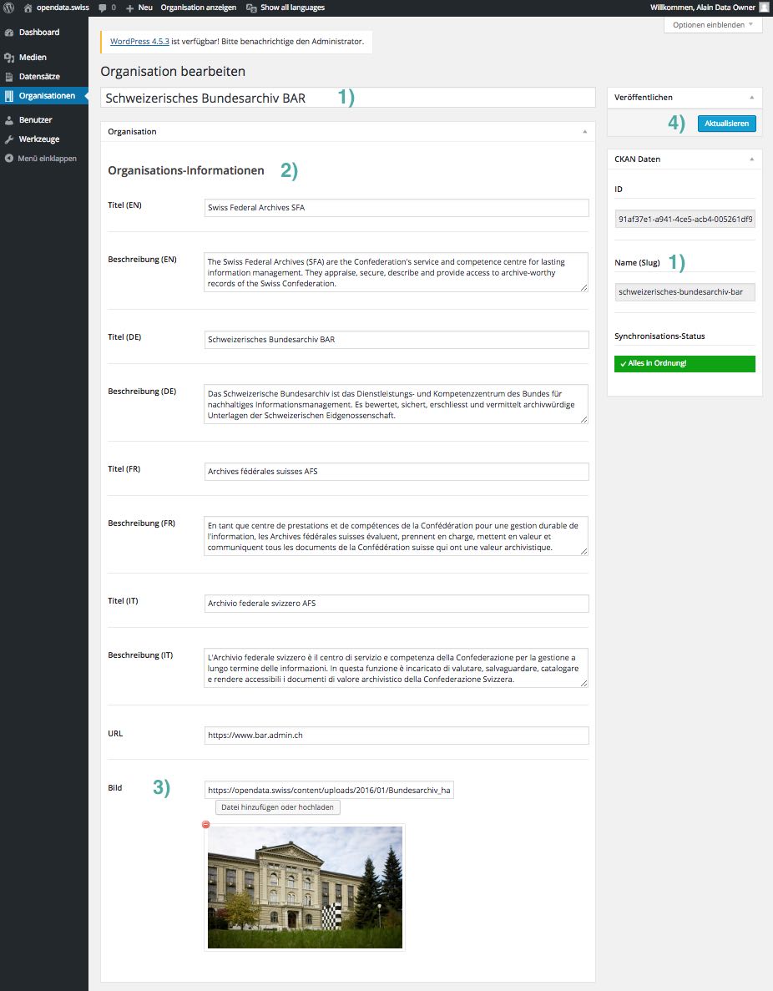Screen dimensions: 773x991
Task: Click the Organisationen sidebar icon
Action: coord(9,96)
